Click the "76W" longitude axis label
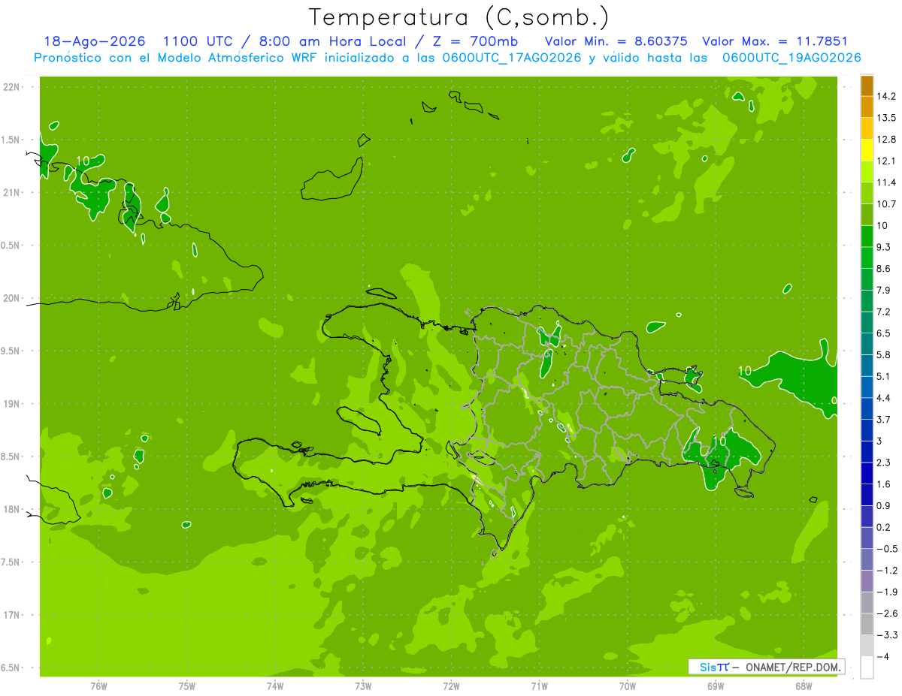The image size is (902, 696). click(x=98, y=685)
